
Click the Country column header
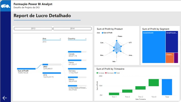pyautogui.click(x=72, y=39)
